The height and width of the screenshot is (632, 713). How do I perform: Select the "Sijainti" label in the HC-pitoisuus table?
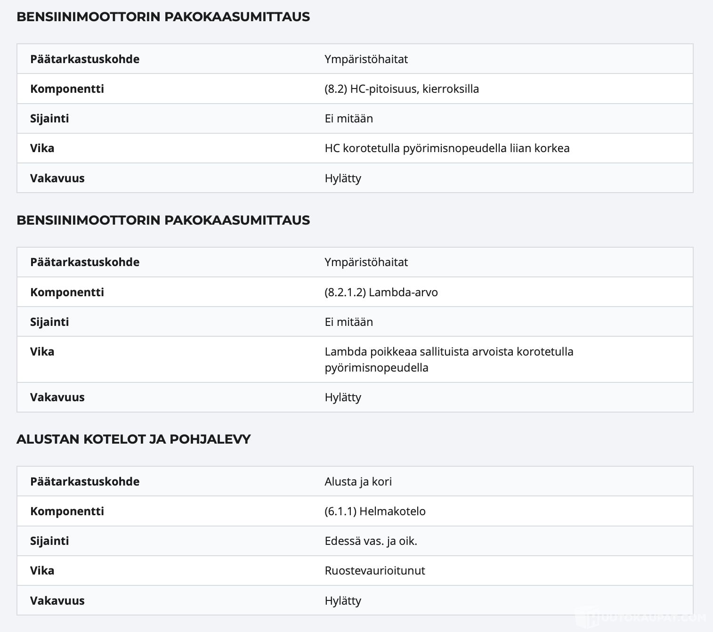pyautogui.click(x=49, y=118)
